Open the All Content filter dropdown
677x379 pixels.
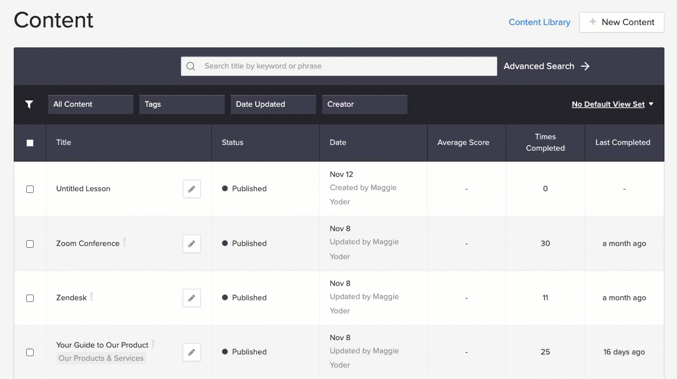[x=91, y=104]
